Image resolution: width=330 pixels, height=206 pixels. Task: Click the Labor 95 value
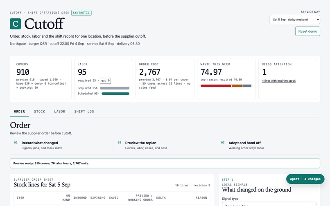tap(82, 72)
